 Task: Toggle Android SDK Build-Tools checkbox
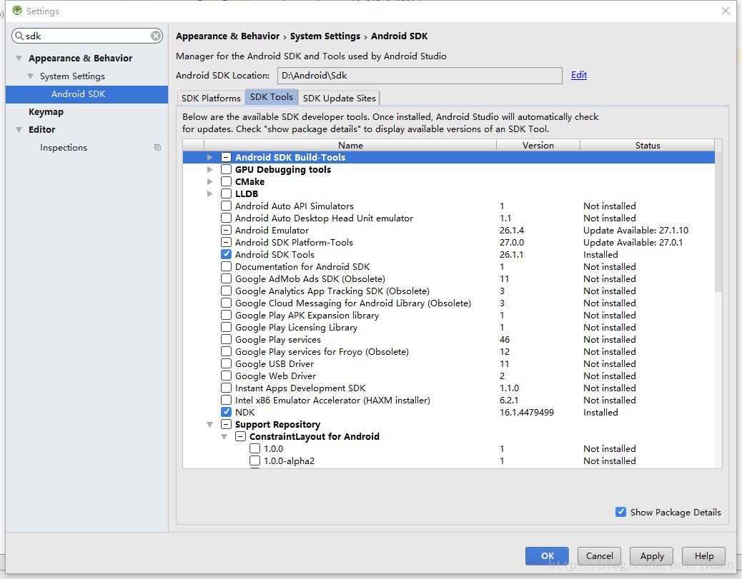pos(226,157)
